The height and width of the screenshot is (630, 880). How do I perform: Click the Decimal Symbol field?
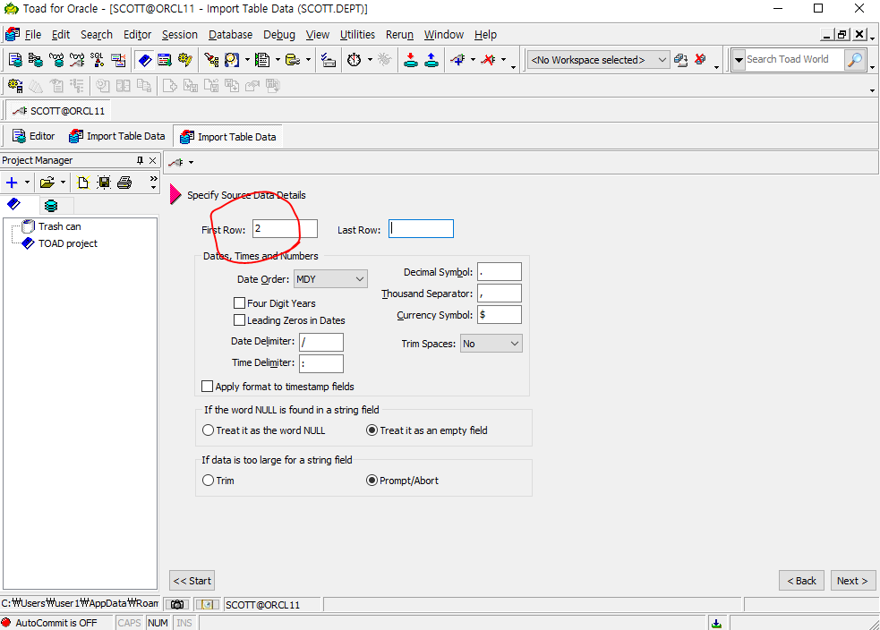(x=499, y=272)
